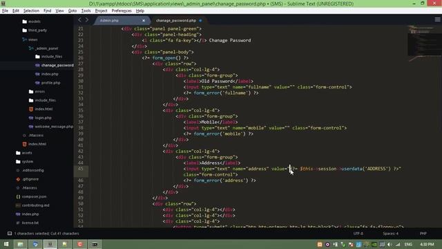This screenshot has width=442, height=249.
Task: Change indentation via Spaces: 4
Action: point(390,234)
